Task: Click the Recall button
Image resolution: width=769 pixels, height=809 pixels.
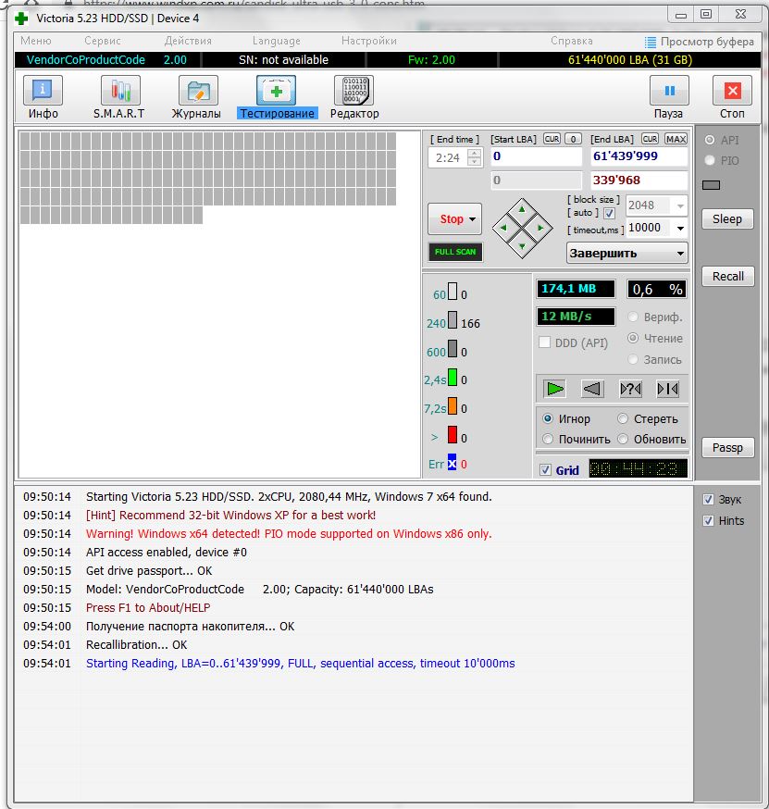Action: [x=727, y=276]
